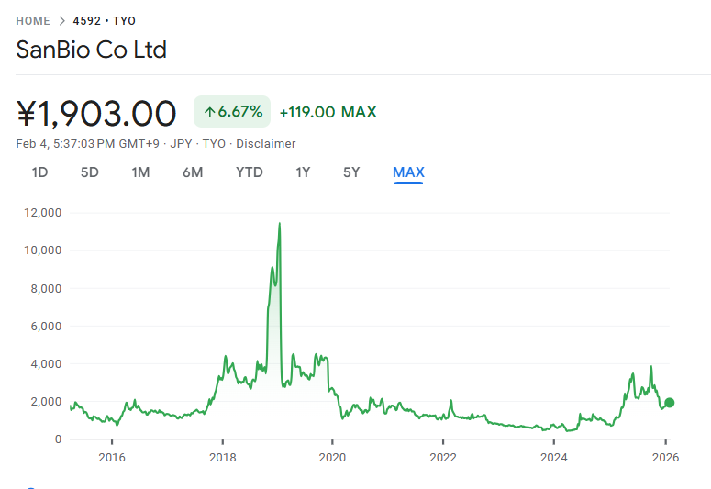Switch chart to YTD
Screen dimensions: 711x489
(x=249, y=172)
